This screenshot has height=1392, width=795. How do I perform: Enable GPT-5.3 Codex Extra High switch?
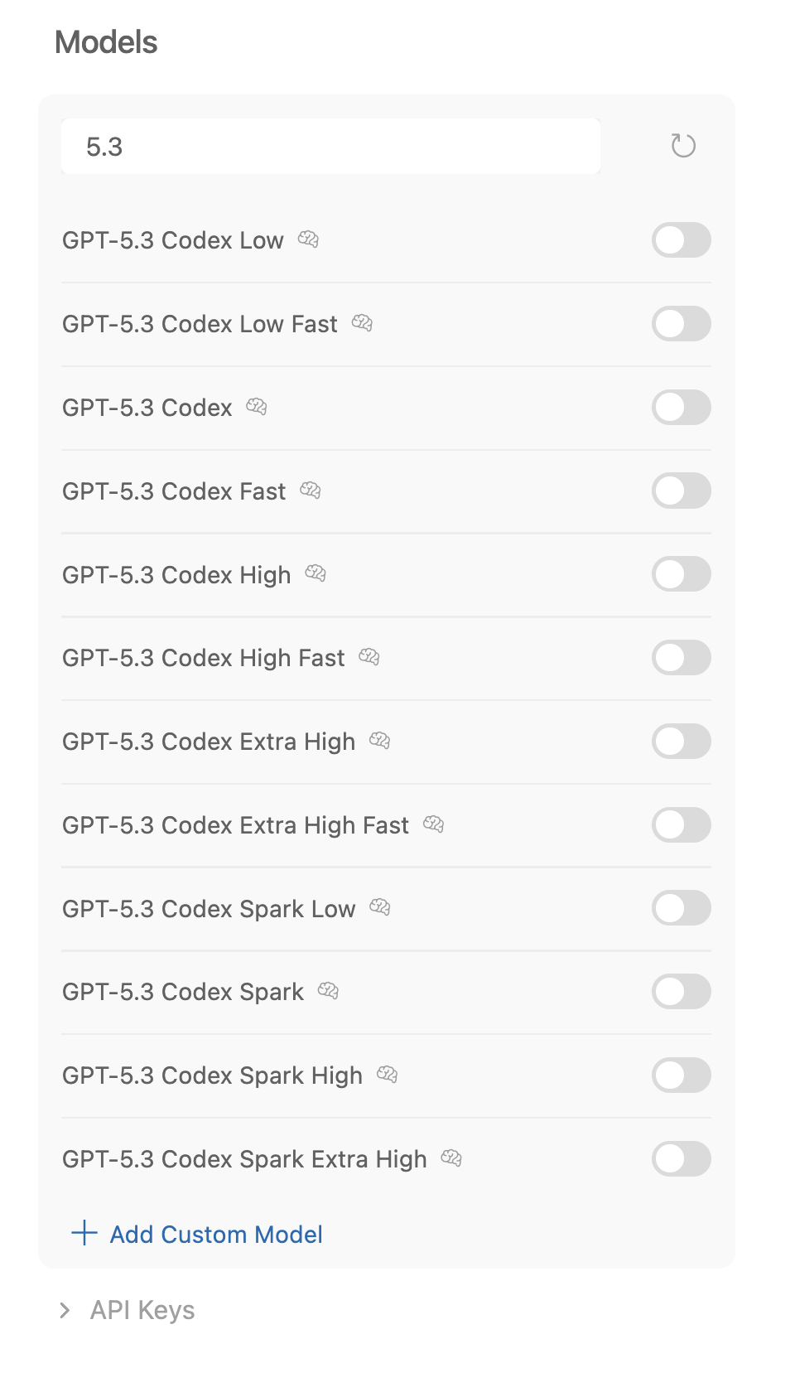tap(681, 742)
